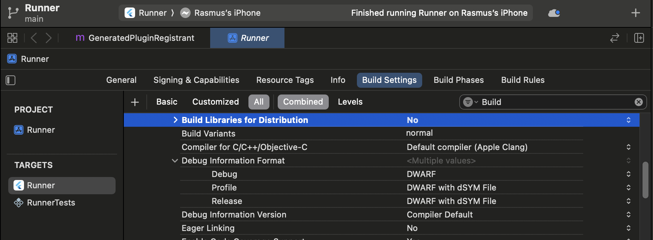Switch to Combined view
653x240 pixels.
click(x=303, y=102)
